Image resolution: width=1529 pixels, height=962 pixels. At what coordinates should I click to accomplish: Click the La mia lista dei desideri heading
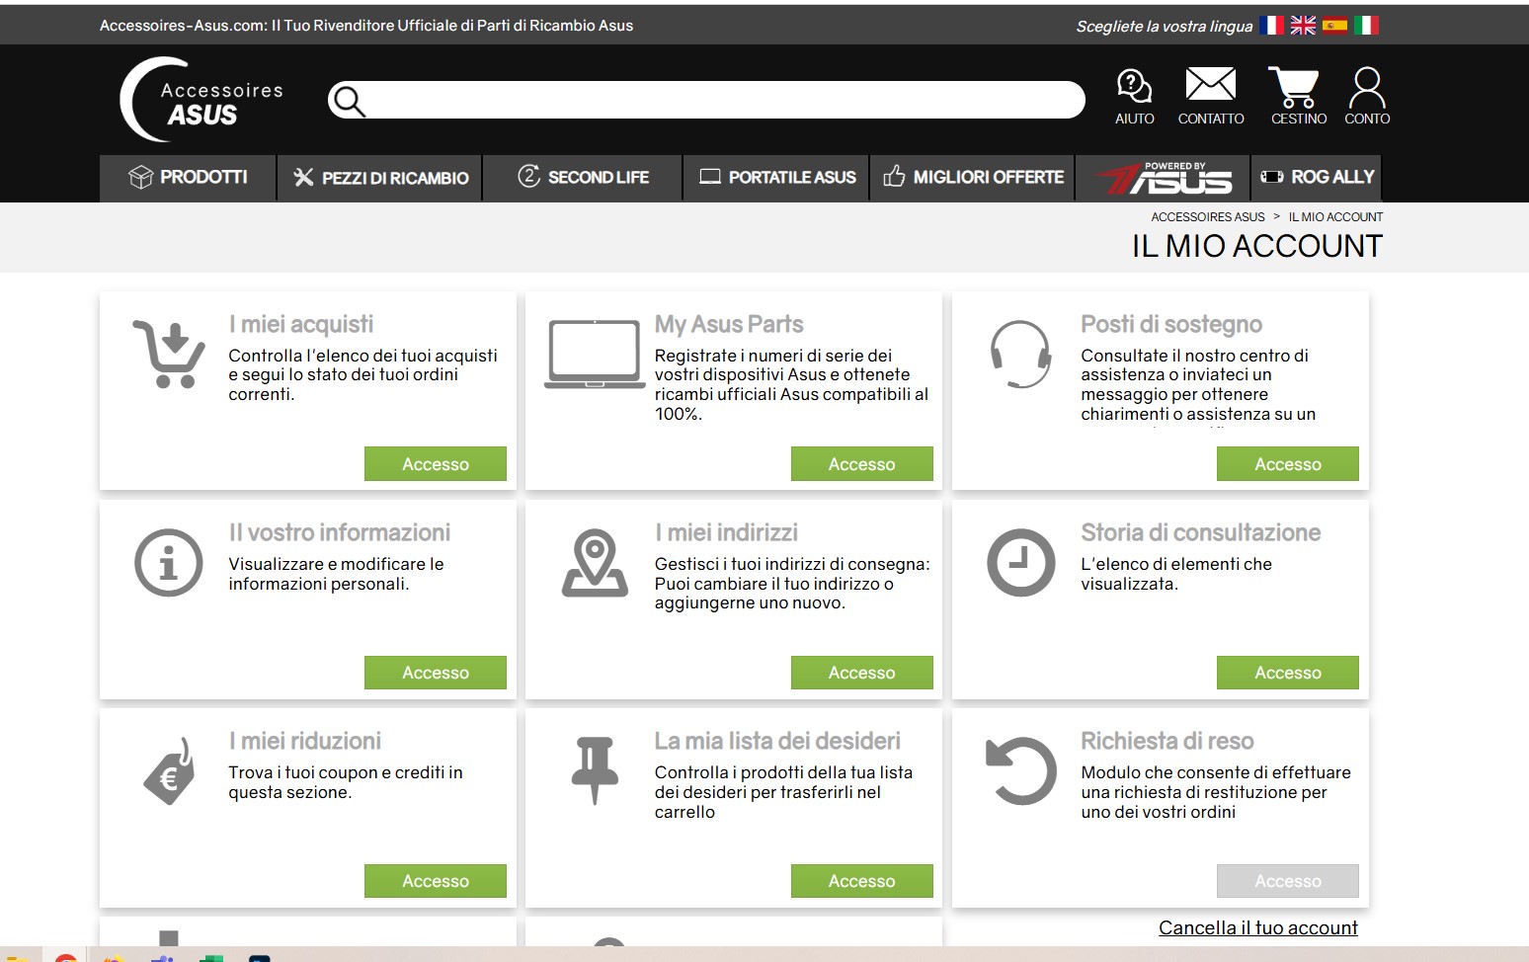click(x=777, y=741)
